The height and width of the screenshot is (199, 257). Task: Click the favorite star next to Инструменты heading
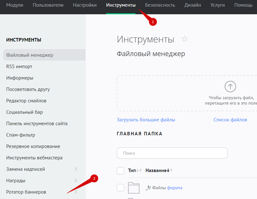click(x=184, y=39)
